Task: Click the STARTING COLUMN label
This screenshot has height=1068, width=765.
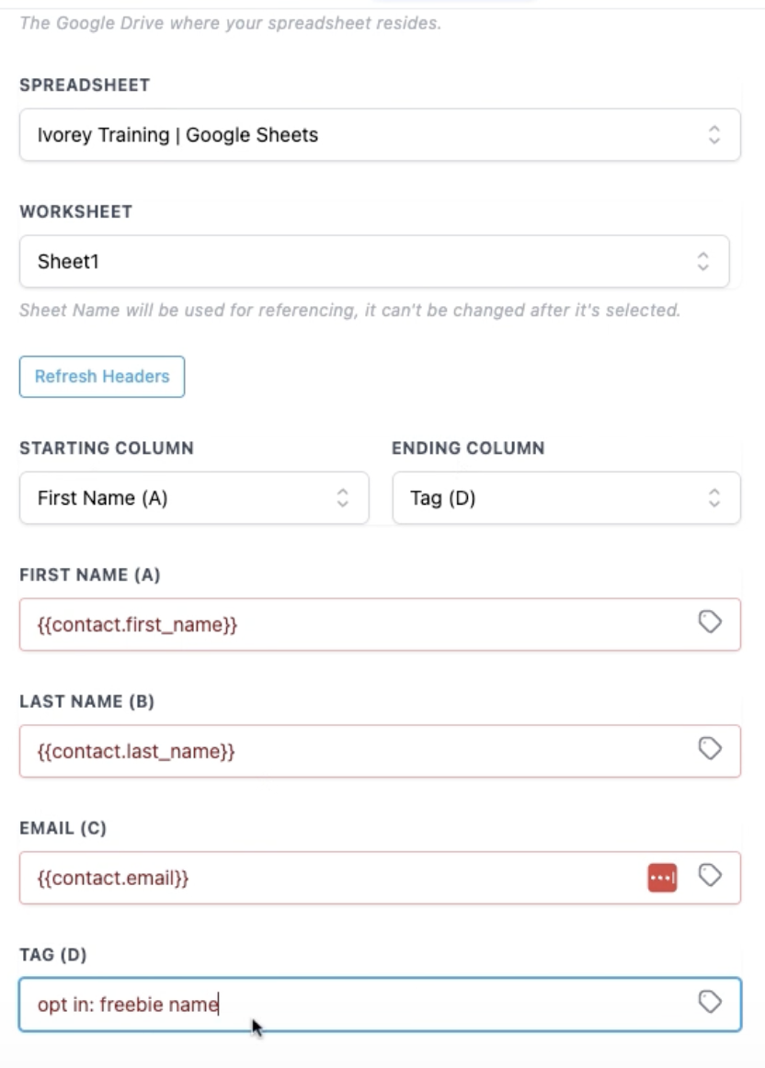Action: coord(107,448)
